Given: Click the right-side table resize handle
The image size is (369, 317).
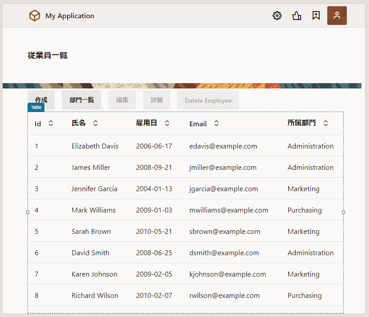Looking at the screenshot, I should pyautogui.click(x=343, y=213).
